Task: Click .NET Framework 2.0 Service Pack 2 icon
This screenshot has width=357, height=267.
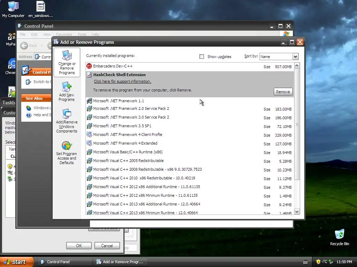Action: point(89,108)
